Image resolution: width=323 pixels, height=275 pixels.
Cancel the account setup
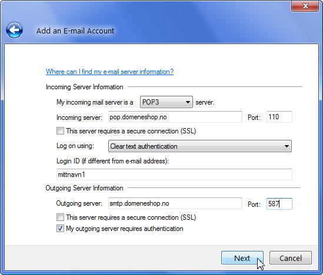point(291,258)
